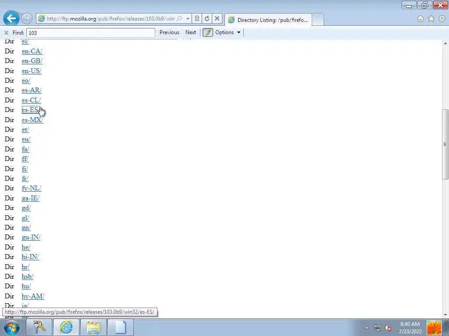Show hidden tray icons arrow
This screenshot has width=449, height=336.
(x=367, y=328)
